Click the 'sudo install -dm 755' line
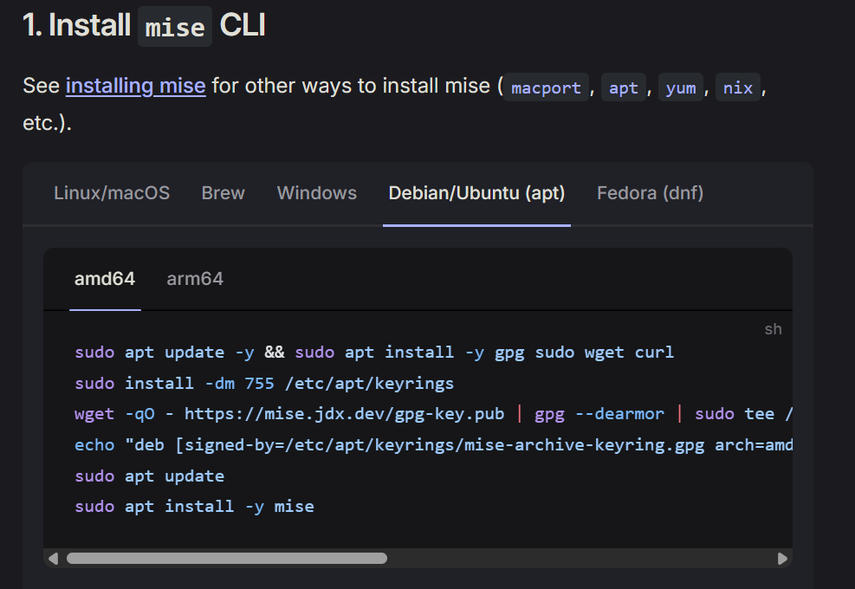The width and height of the screenshot is (855, 589). 264,384
